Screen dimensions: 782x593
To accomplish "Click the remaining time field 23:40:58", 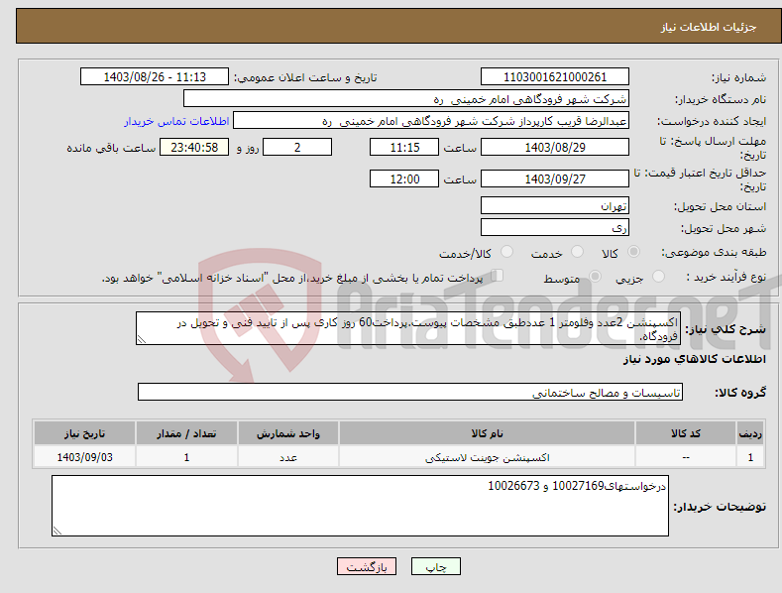I will click(x=194, y=147).
